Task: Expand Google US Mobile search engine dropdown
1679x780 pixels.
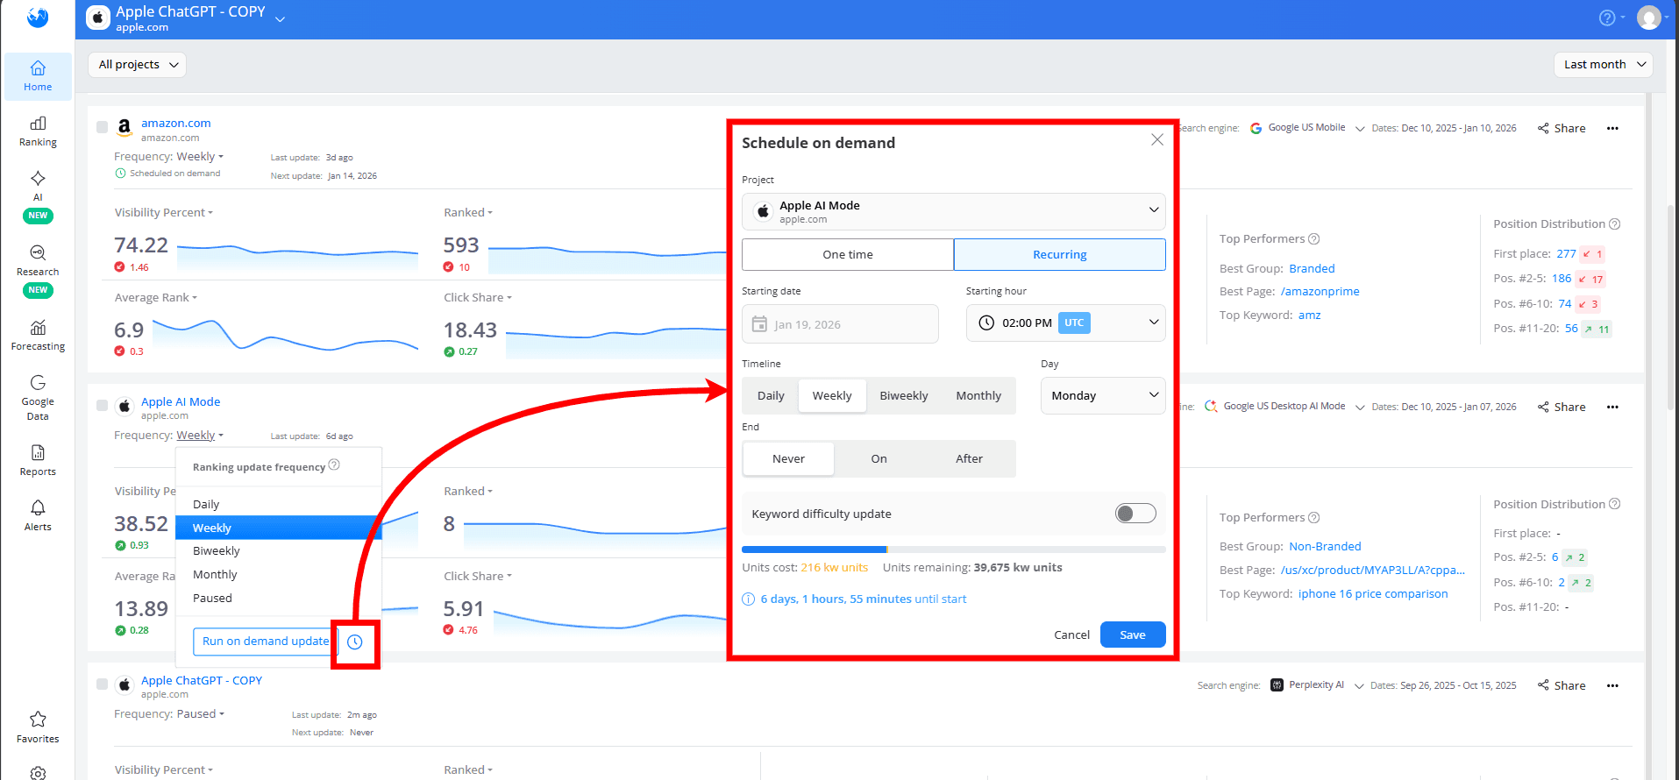Action: 1360,129
